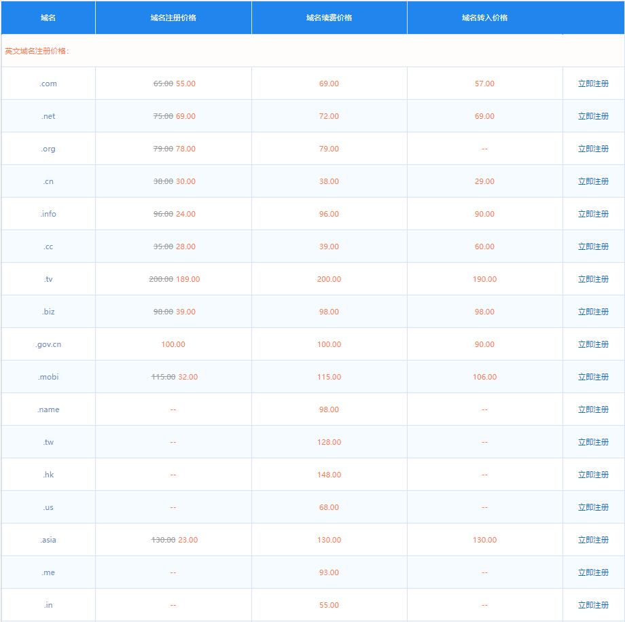Click 立即注册 for the .tv domain
This screenshot has width=625, height=622.
[593, 279]
